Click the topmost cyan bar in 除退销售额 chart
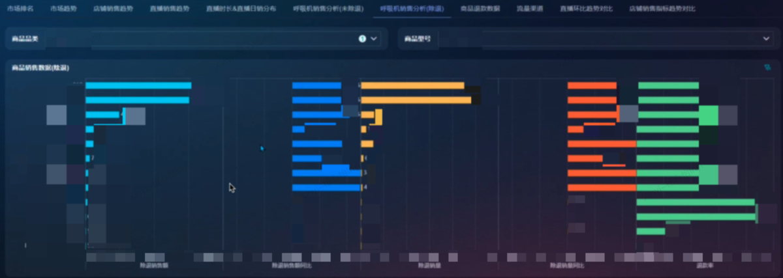Image resolution: width=783 pixels, height=278 pixels. pyautogui.click(x=138, y=85)
